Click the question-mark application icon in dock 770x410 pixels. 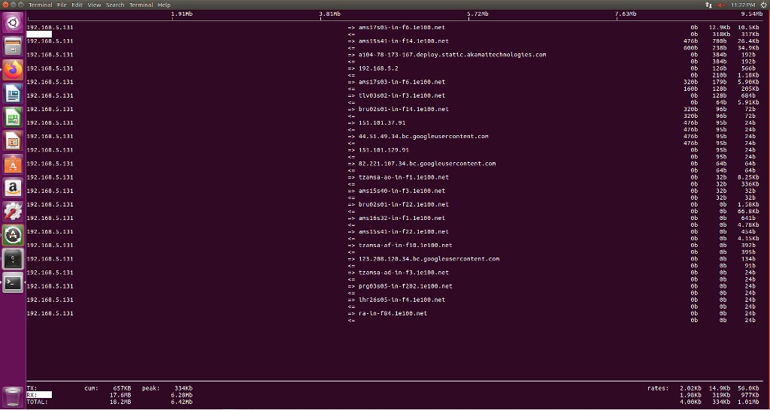[13, 259]
